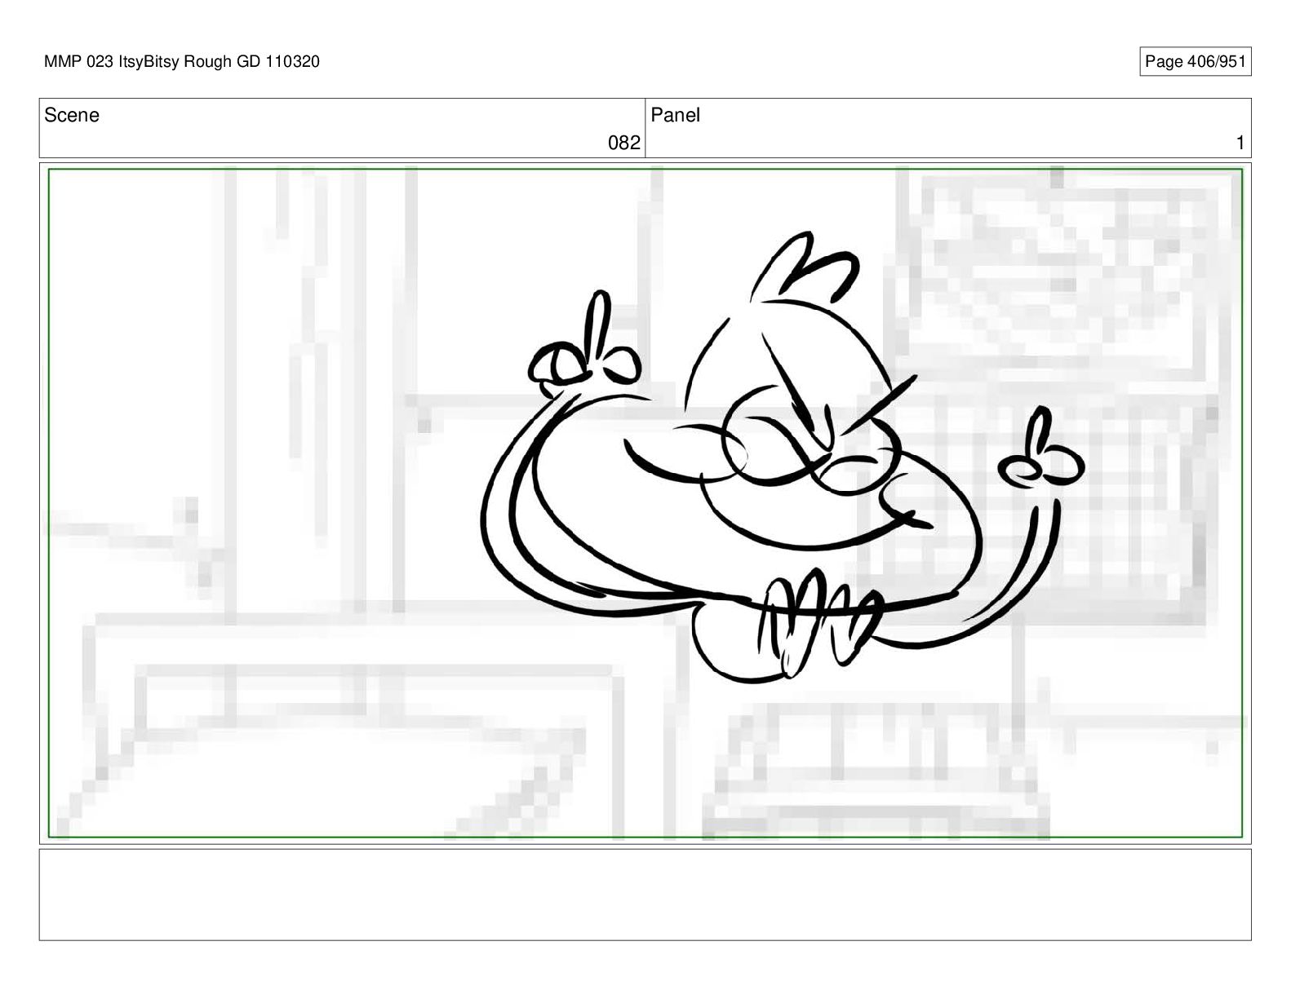Click the 'Panel' label
The height and width of the screenshot is (999, 1291).
coord(676,115)
